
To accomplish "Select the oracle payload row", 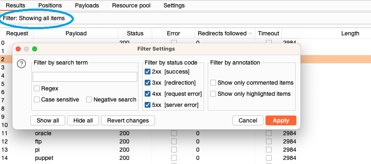I will coord(185,133).
